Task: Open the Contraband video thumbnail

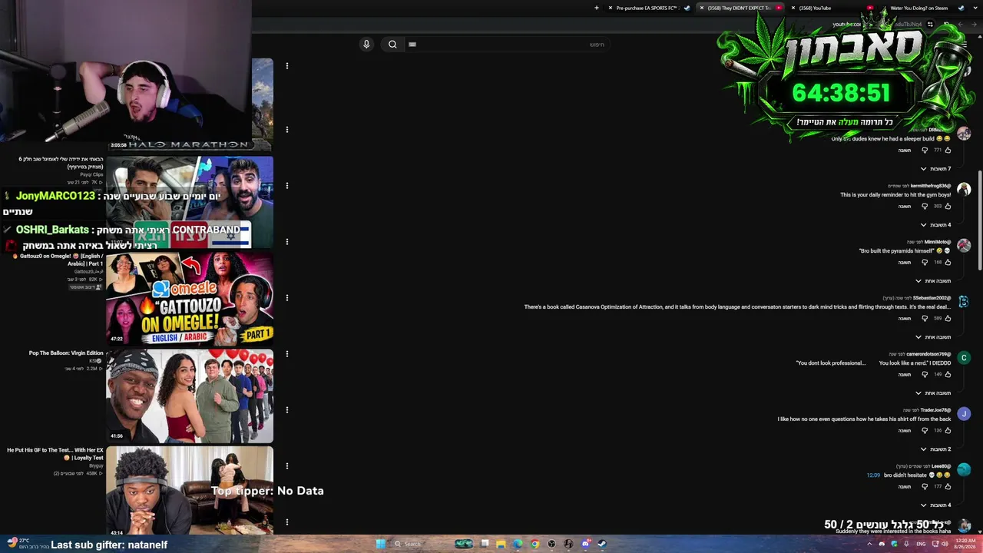Action: pyautogui.click(x=190, y=202)
